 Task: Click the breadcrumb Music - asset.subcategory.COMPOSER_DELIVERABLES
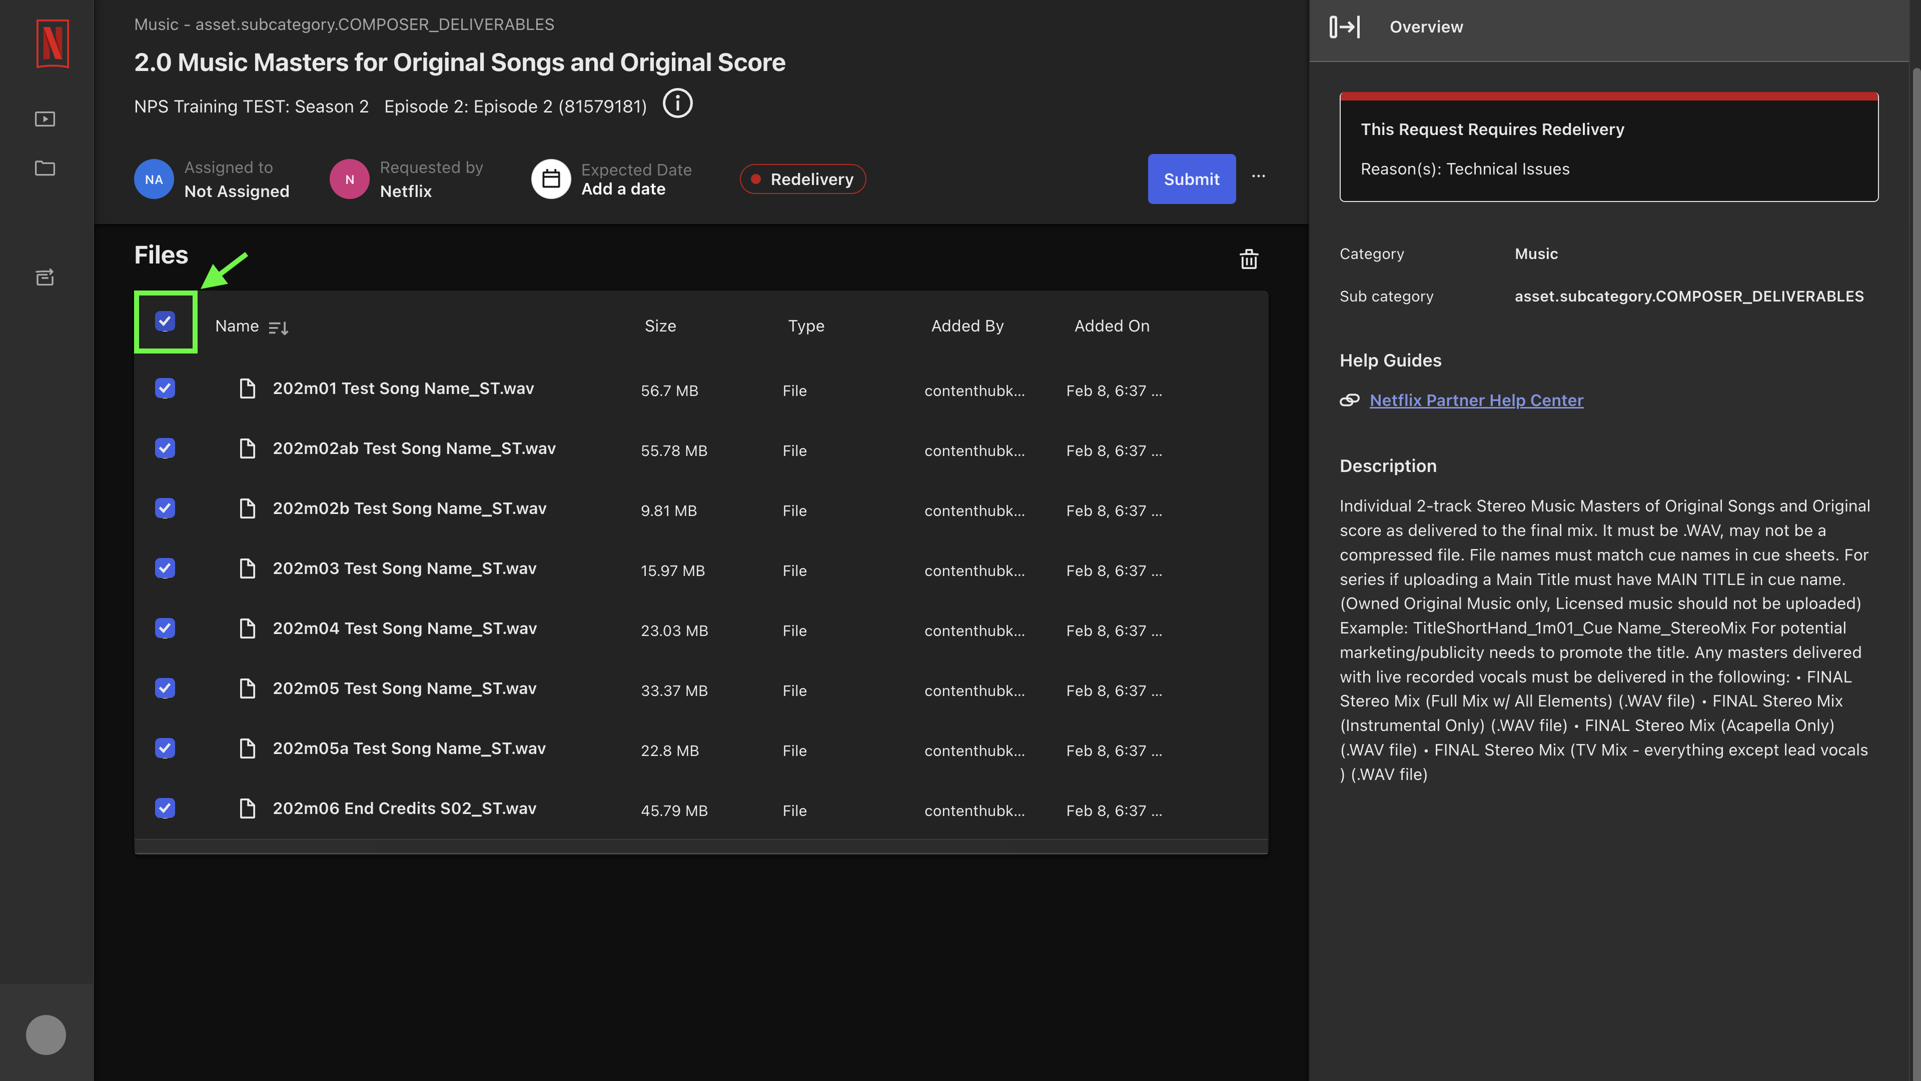tap(344, 24)
